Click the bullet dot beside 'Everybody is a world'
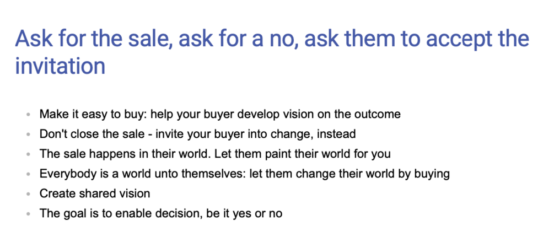Viewport: 554px width, 226px height. point(28,174)
